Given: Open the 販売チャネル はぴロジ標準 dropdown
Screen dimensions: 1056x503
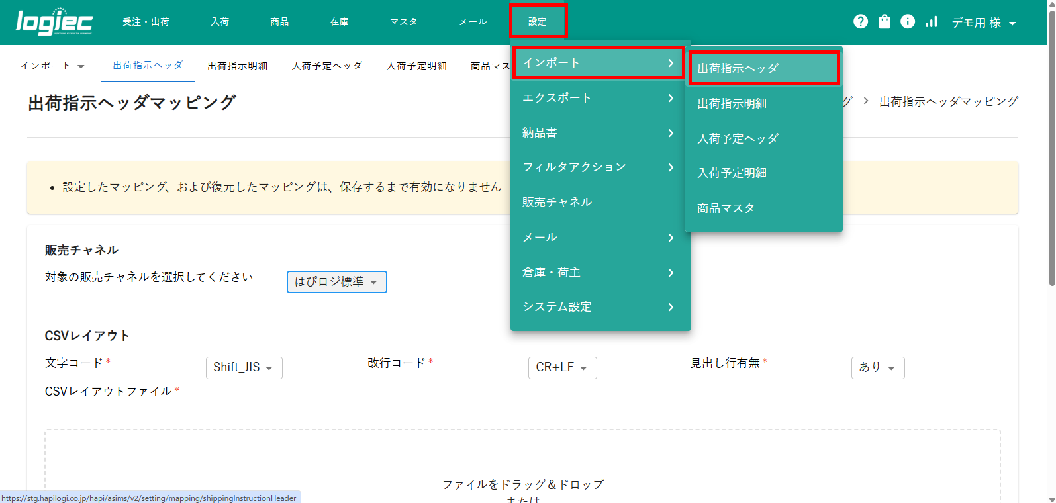Looking at the screenshot, I should tap(336, 282).
